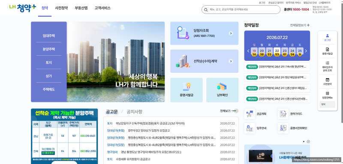Open 선착순(수의)계약 arrow icon
Viewport: 343px width, 164px height.
pyautogui.click(x=231, y=61)
